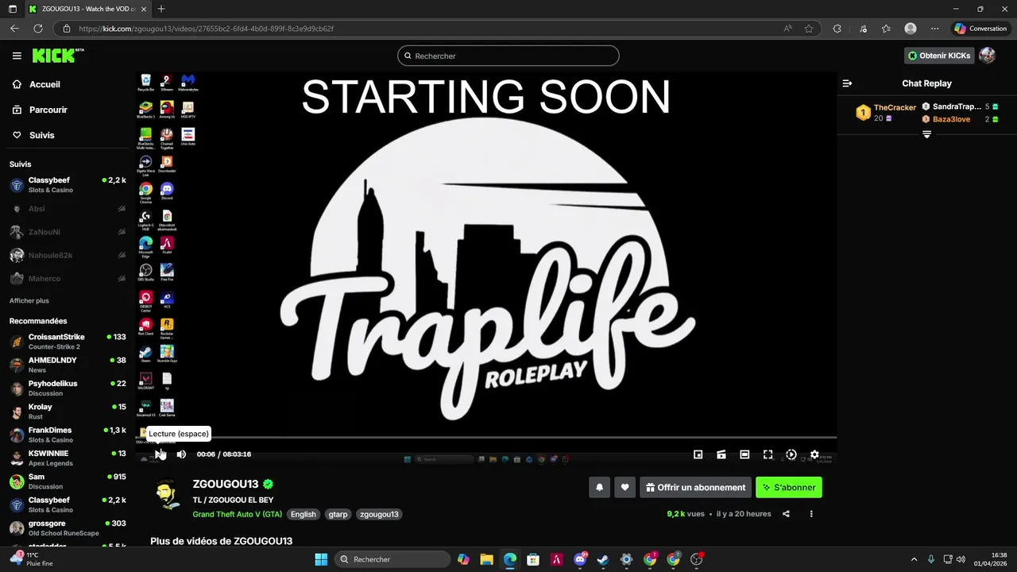Select TheCracker top gifter
The width and height of the screenshot is (1017, 572).
[885, 112]
